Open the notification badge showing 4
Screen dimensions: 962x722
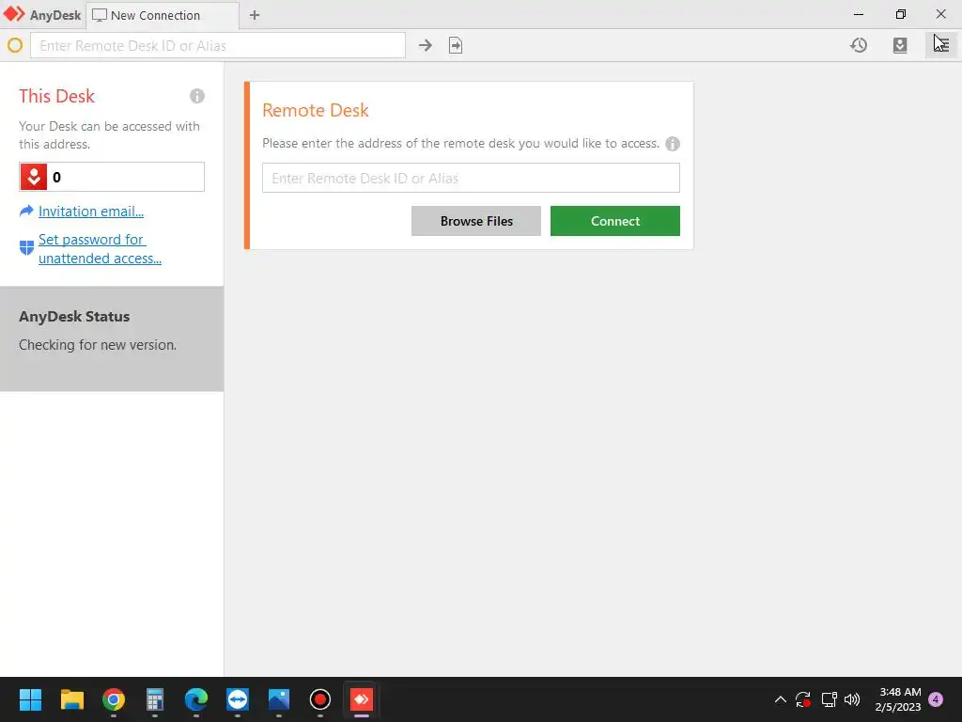pyautogui.click(x=936, y=699)
